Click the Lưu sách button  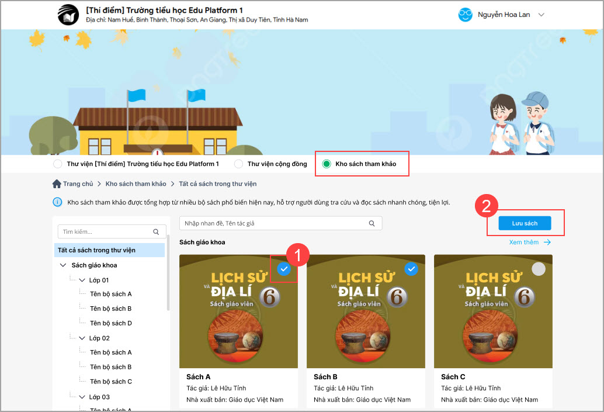[525, 223]
